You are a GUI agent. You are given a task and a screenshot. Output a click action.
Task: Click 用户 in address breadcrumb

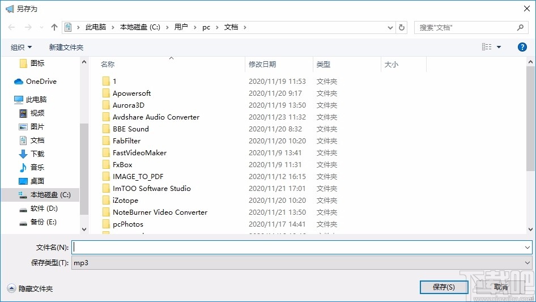[x=181, y=27]
